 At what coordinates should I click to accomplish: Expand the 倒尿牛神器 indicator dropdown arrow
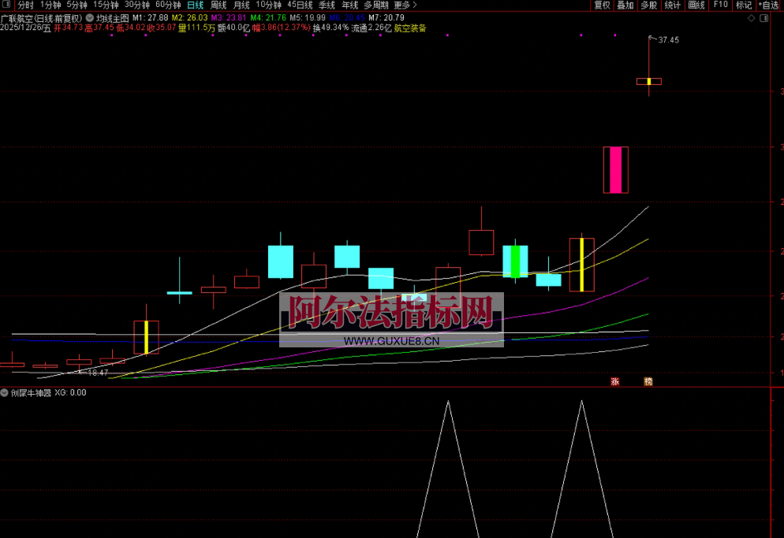pos(5,392)
